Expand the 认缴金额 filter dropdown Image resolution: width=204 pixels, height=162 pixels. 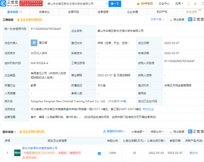point(138,132)
